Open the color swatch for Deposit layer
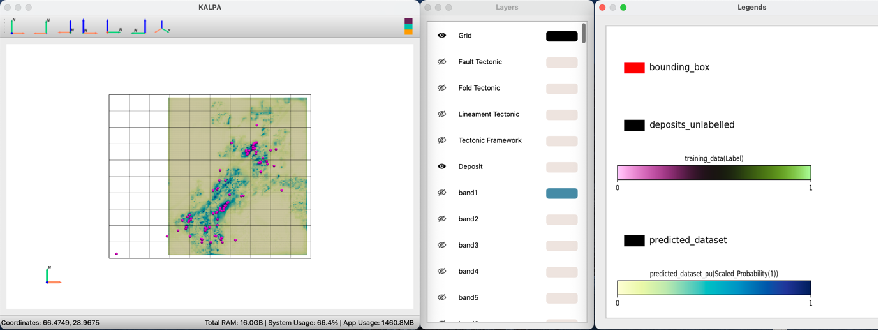This screenshot has height=333, width=881. coord(563,167)
